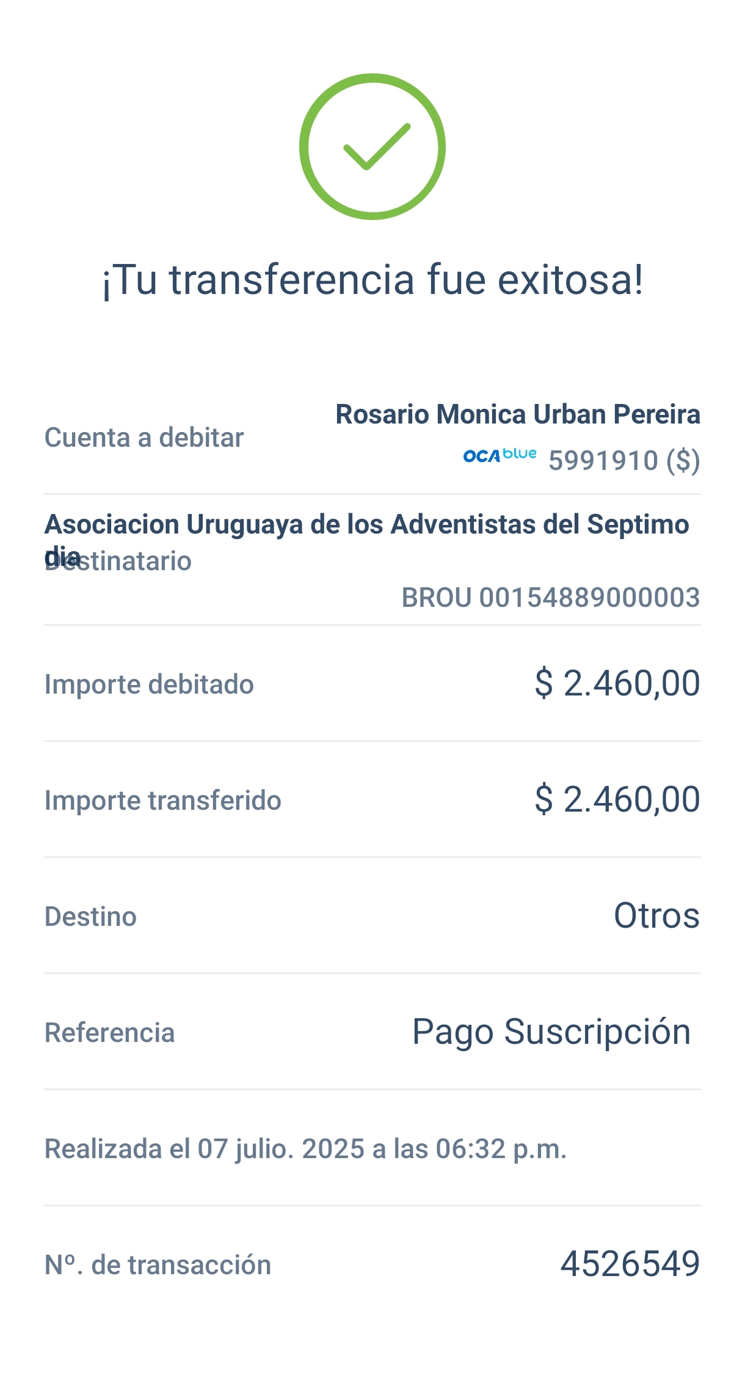Viewport: 745px width, 1383px height.
Task: Click the OCA blue logo
Action: tap(500, 455)
